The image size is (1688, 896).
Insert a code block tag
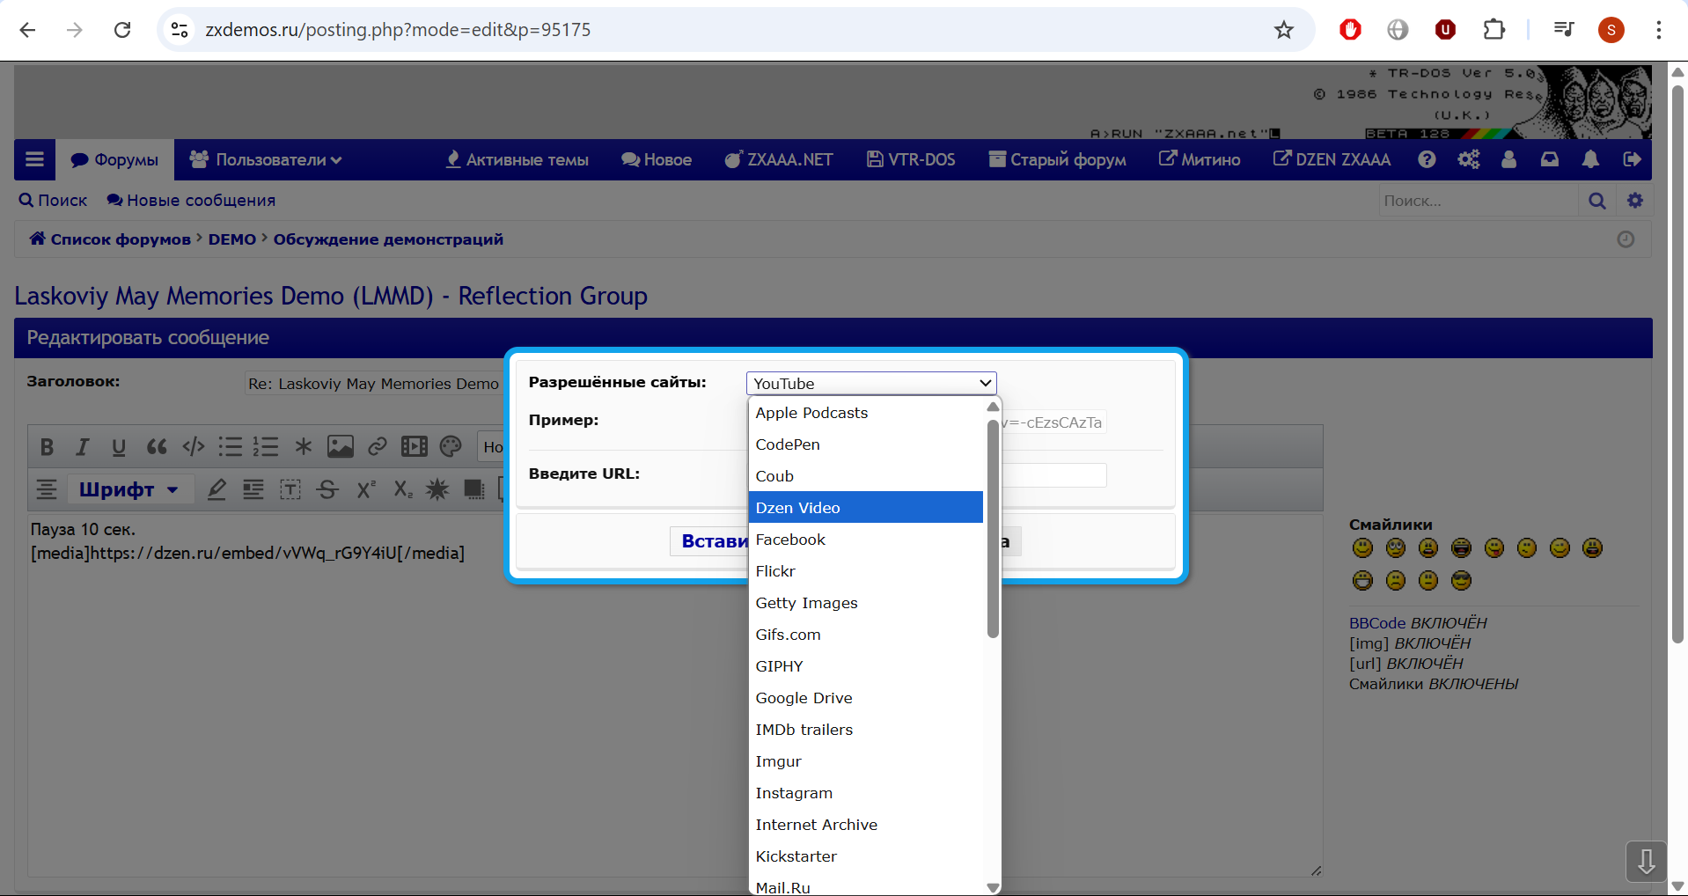[194, 447]
